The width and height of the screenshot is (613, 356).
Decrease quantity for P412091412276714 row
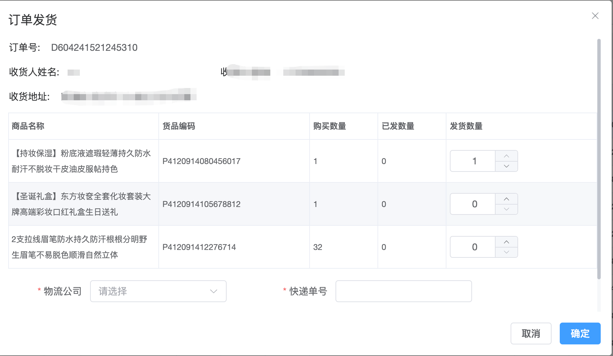click(507, 252)
